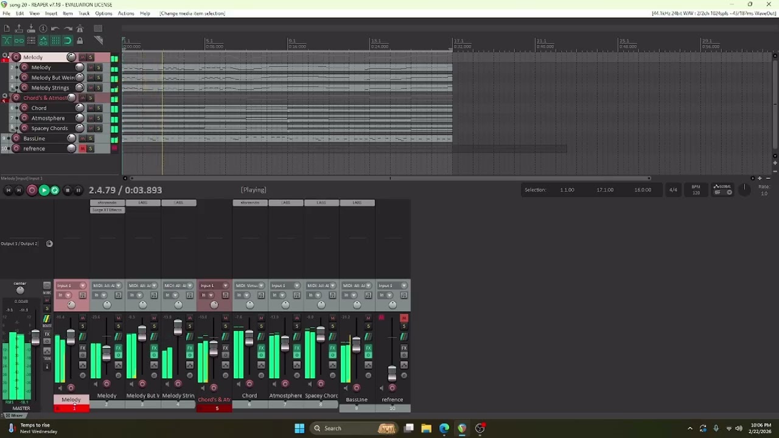Go to project start transport button
This screenshot has height=438, width=779.
coord(8,190)
